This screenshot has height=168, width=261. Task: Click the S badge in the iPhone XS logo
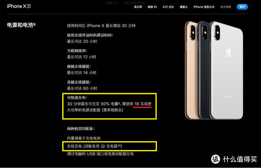29,6
